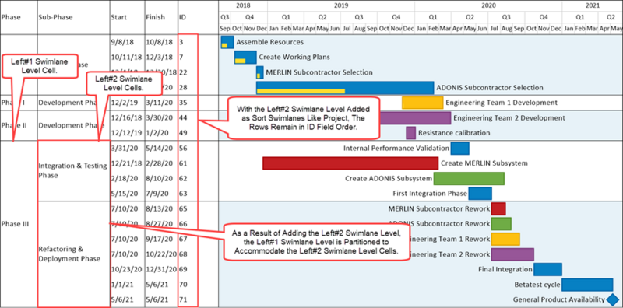The height and width of the screenshot is (308, 623).
Task: Select the ID column header
Action: 182,17
